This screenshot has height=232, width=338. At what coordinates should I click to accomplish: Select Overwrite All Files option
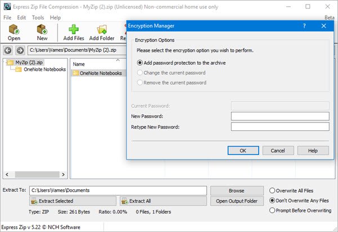click(291, 191)
